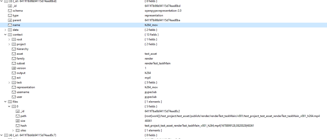Click the { 2 fields } value of project
This screenshot has width=327, height=139.
(x=151, y=44)
